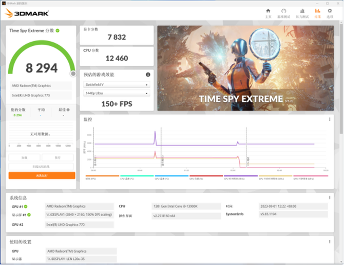344x265 pixels.
Task: Click the Time Spy Extreme banner image
Action: click(x=245, y=68)
